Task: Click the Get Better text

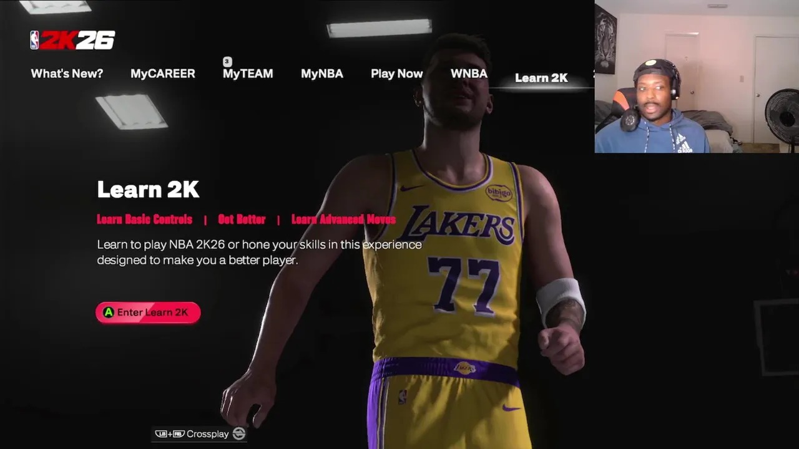Action: click(x=242, y=220)
